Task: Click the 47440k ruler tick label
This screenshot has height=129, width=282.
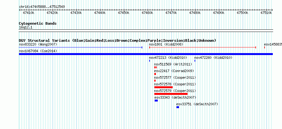Action: click(100, 13)
